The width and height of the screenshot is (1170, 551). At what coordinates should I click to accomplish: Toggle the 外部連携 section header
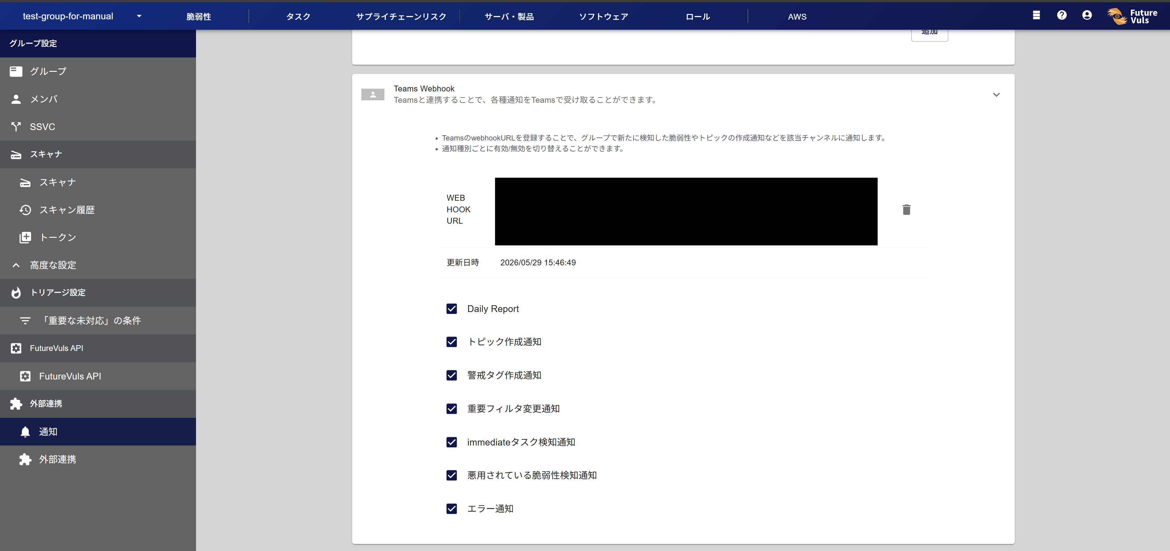[x=98, y=404]
